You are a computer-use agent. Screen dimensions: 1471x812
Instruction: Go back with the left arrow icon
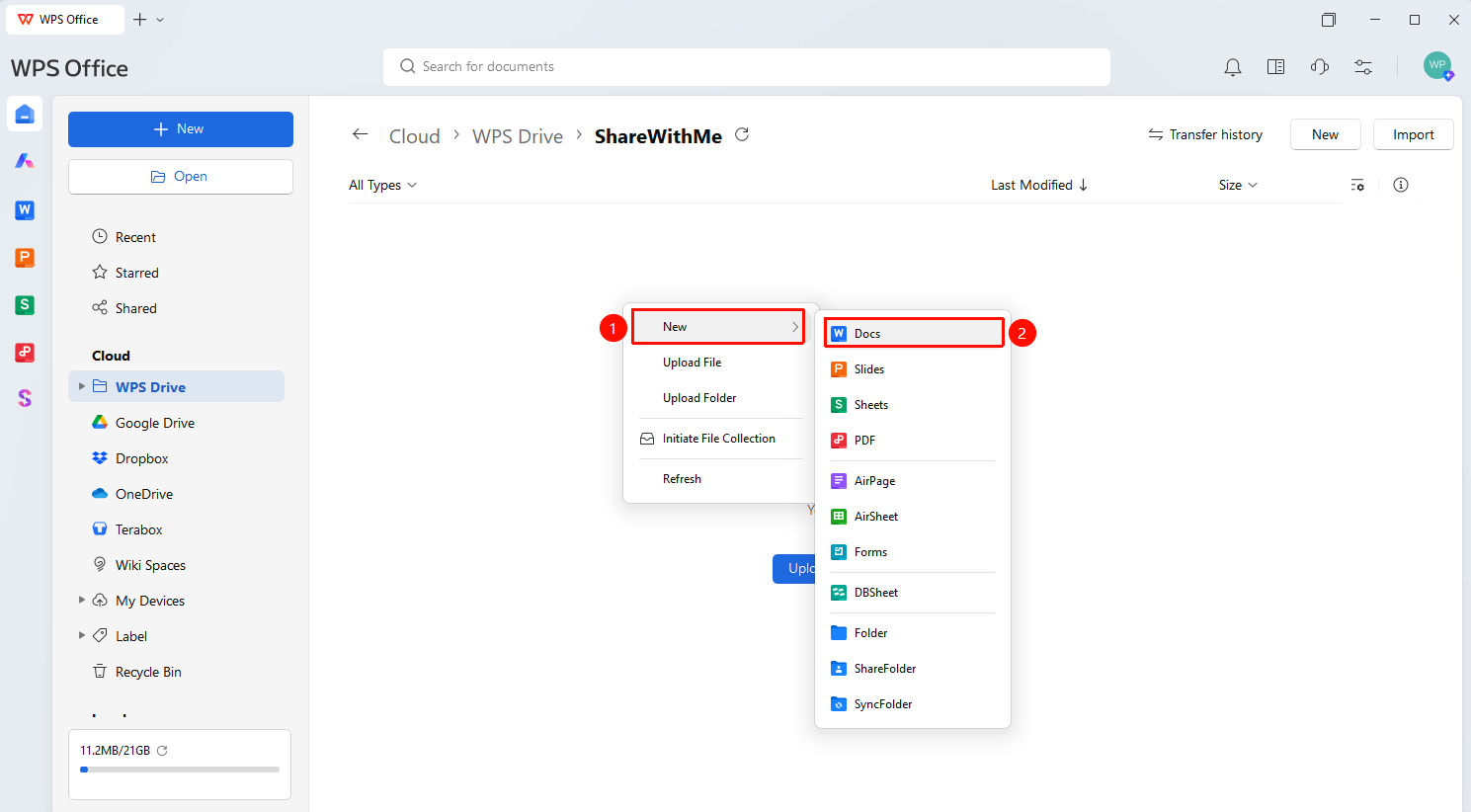361,134
